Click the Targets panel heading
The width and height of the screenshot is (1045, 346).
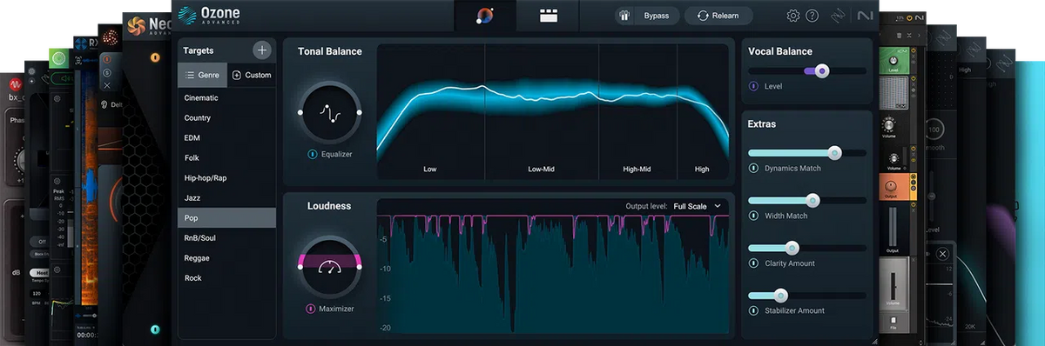point(199,50)
